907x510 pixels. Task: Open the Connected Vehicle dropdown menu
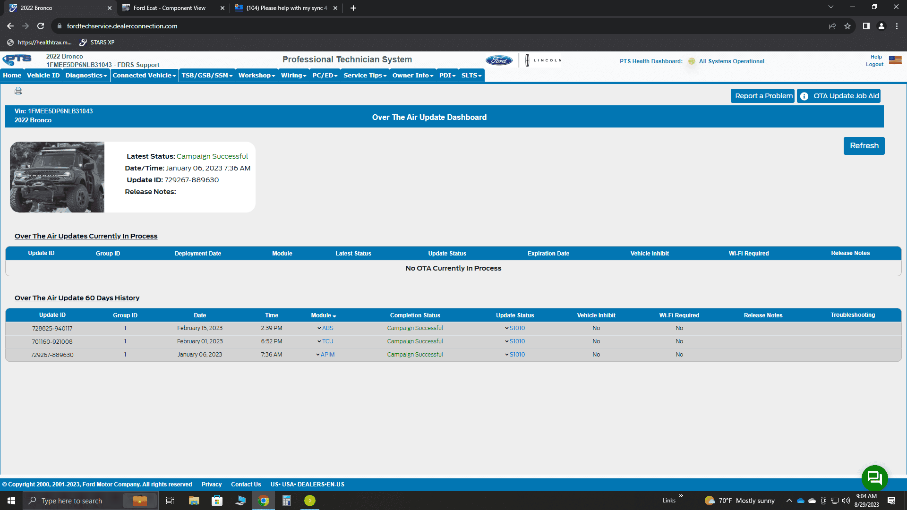[x=144, y=76]
